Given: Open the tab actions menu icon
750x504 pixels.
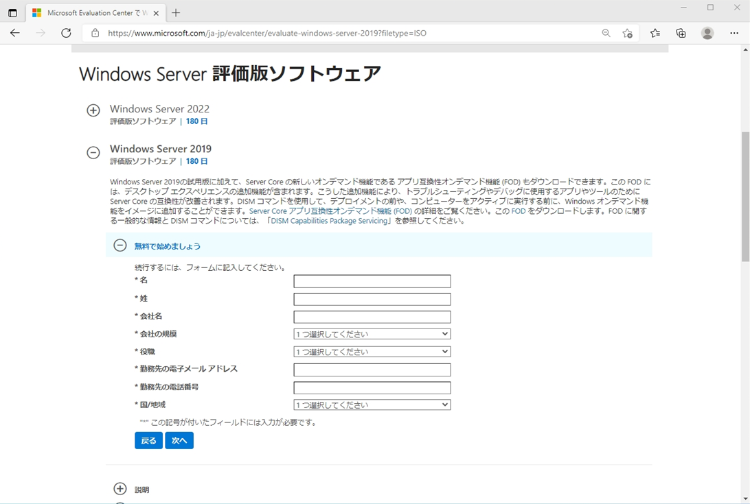Looking at the screenshot, I should click(x=12, y=13).
